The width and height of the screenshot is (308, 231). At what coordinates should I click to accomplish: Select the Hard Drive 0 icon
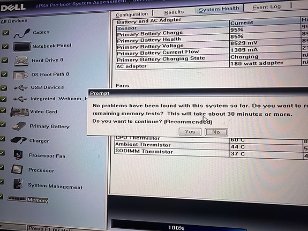[x=21, y=61]
